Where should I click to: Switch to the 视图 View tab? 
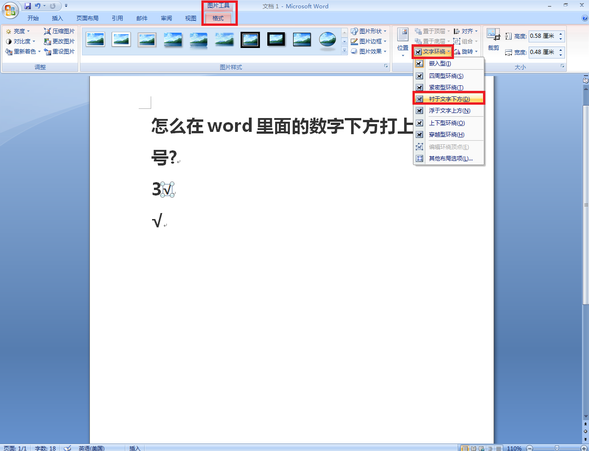click(x=191, y=18)
